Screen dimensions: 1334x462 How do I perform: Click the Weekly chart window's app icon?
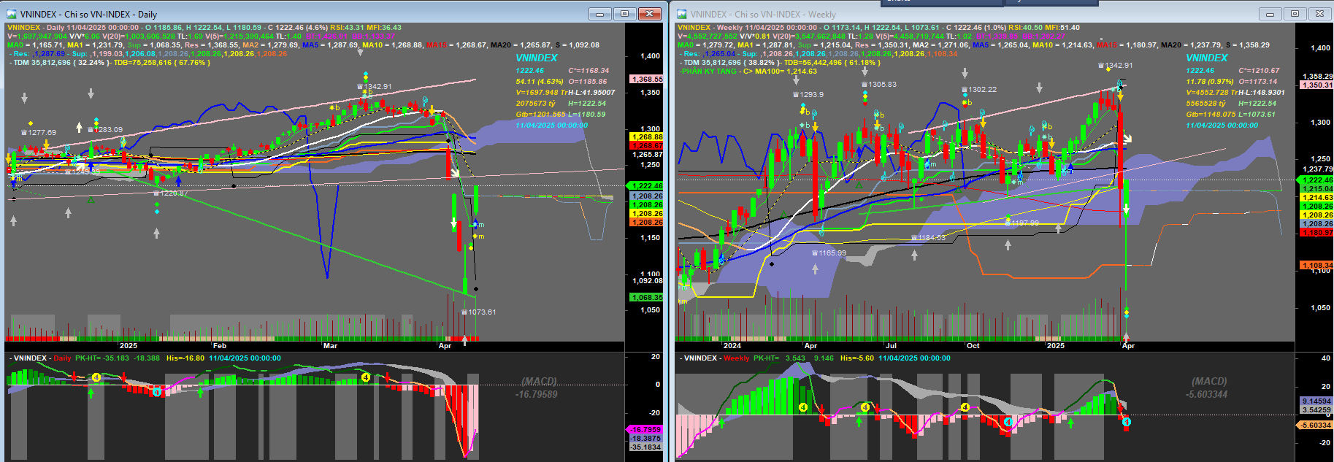682,14
